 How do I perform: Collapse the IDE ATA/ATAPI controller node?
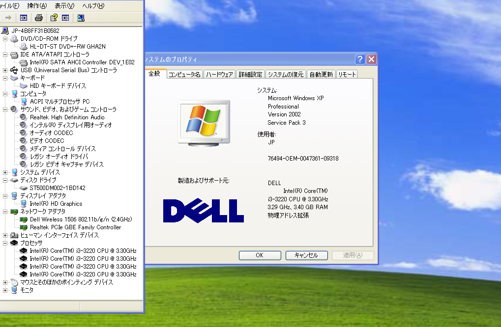[5, 54]
